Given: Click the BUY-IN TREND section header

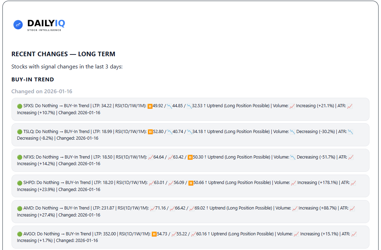Looking at the screenshot, I should click(x=32, y=79).
